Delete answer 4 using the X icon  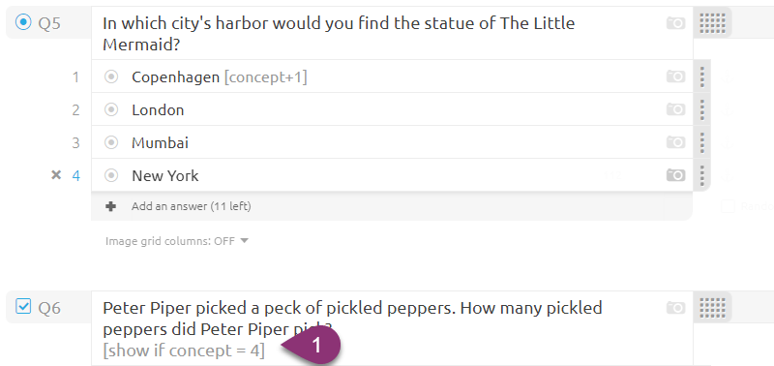pos(56,175)
